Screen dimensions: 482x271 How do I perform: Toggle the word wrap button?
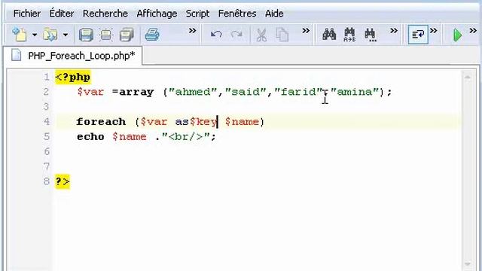click(418, 35)
